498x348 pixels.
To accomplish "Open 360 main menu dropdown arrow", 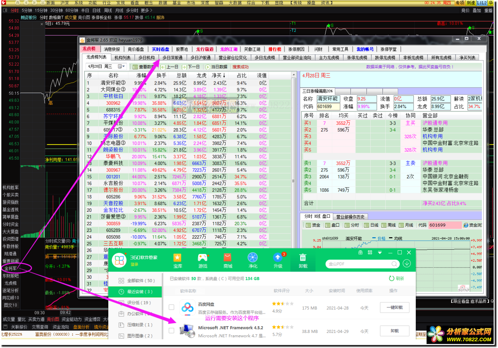I will 380,252.
